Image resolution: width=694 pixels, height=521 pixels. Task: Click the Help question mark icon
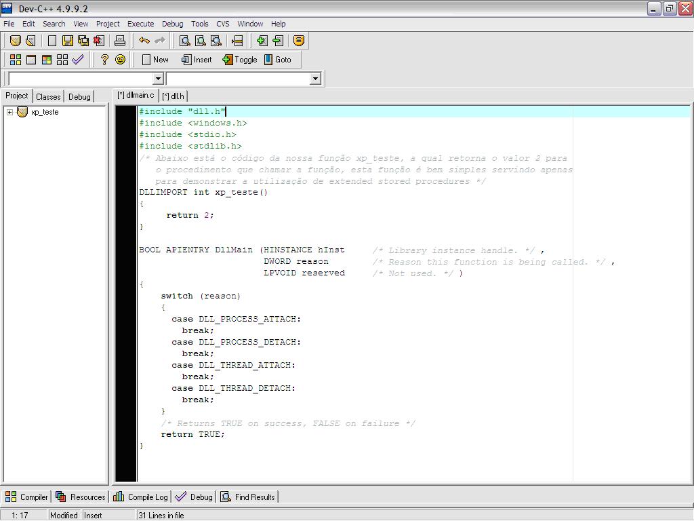point(104,60)
